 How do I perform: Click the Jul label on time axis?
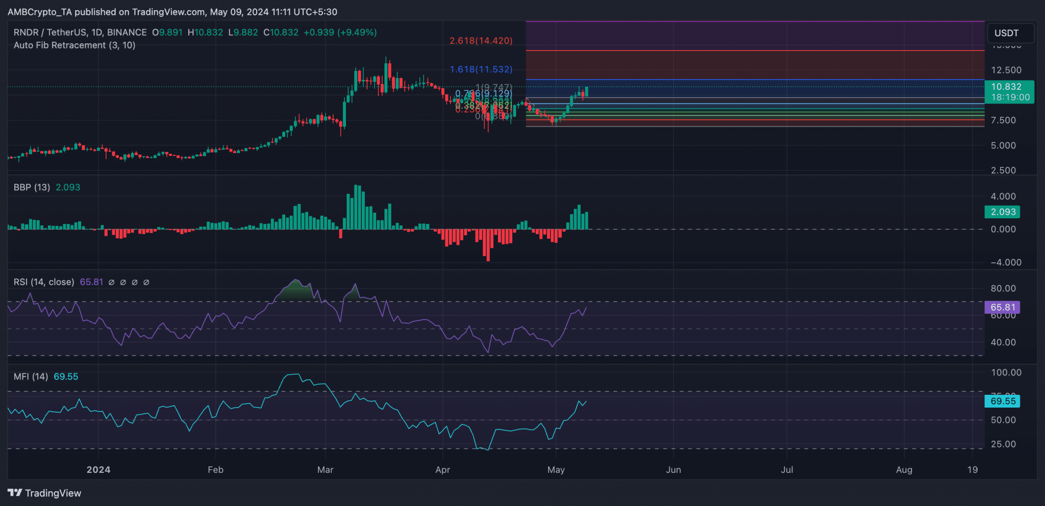[x=787, y=470]
